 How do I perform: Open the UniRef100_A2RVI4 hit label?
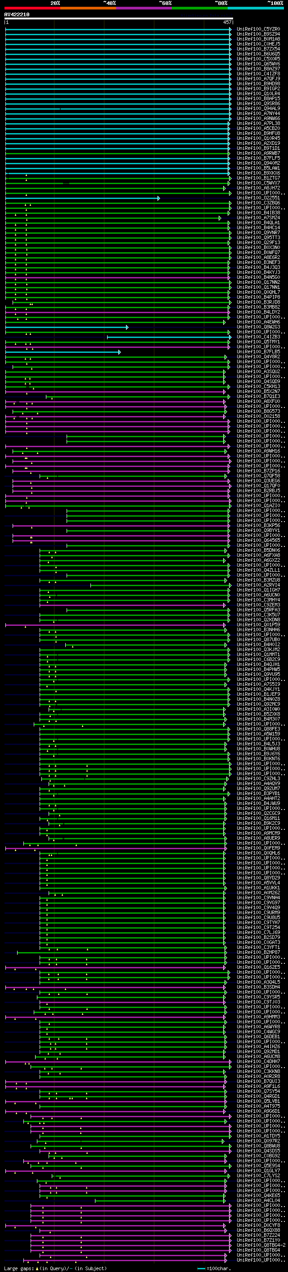pyautogui.click(x=258, y=585)
